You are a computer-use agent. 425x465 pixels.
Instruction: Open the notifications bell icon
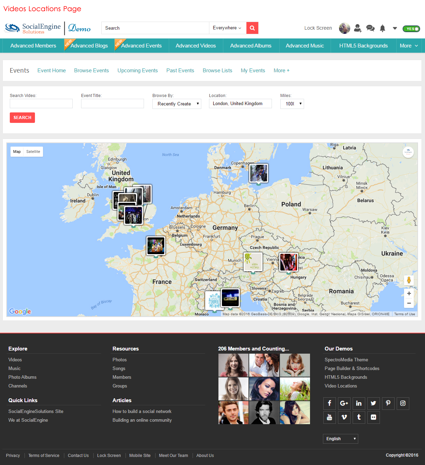point(383,28)
